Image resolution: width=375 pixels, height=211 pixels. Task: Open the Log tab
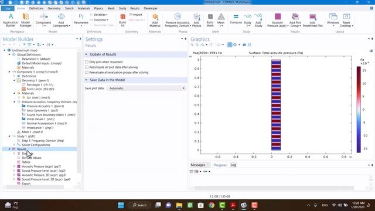click(233, 165)
